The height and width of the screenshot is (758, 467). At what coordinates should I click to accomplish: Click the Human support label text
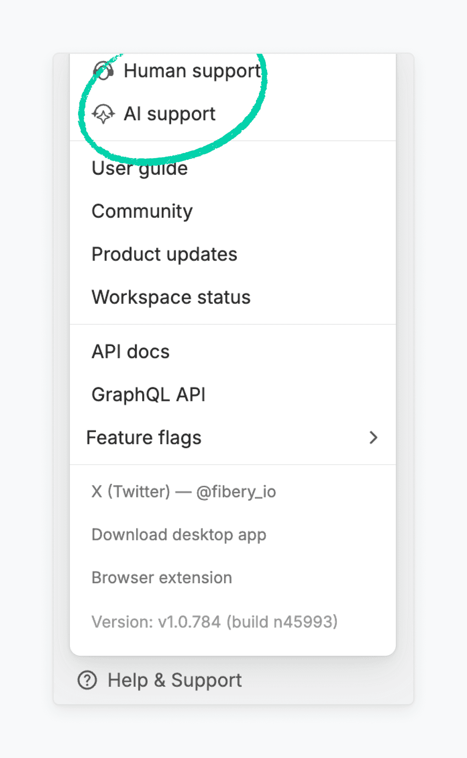point(192,71)
